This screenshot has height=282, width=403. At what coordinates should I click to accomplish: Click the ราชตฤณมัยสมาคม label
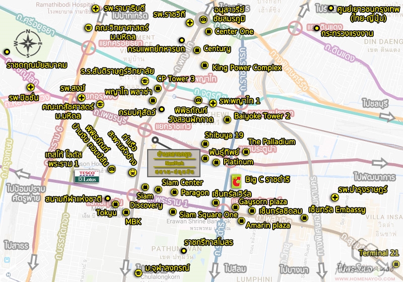(x=37, y=65)
